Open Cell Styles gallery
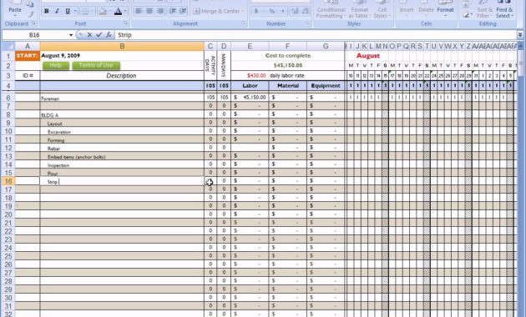Viewport: 526px width, 317px height. coord(382,10)
